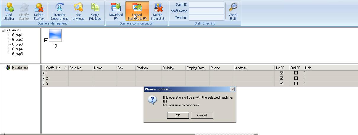The height and width of the screenshot is (135, 358).
Task: Click the Staff ID input field
Action: pos(207,4)
